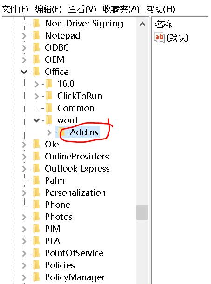Click the ODBC folder icon
211x284 pixels.
(x=36, y=47)
